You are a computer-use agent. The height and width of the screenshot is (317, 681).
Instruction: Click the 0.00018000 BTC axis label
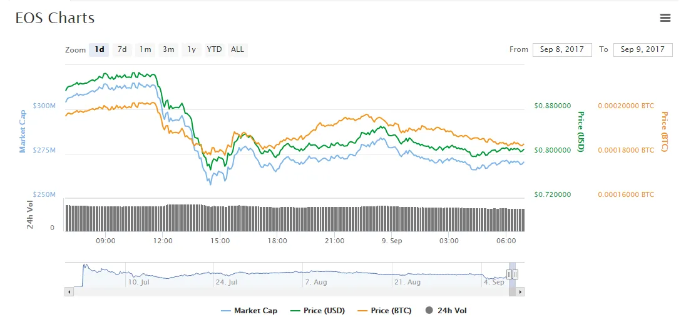point(626,151)
